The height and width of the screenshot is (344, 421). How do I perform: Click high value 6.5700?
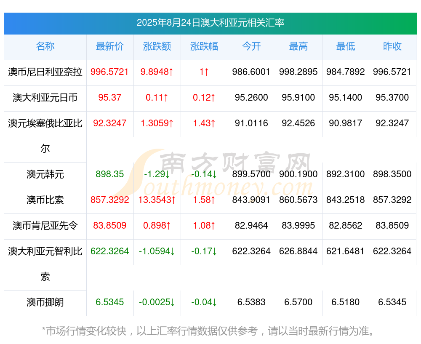298,302
